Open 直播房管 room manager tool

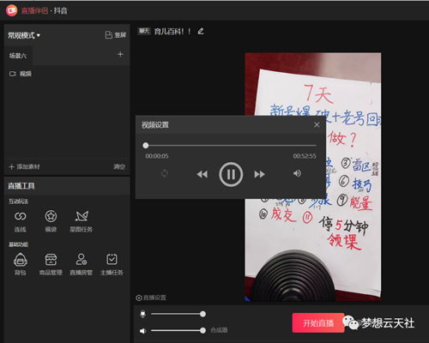(82, 264)
